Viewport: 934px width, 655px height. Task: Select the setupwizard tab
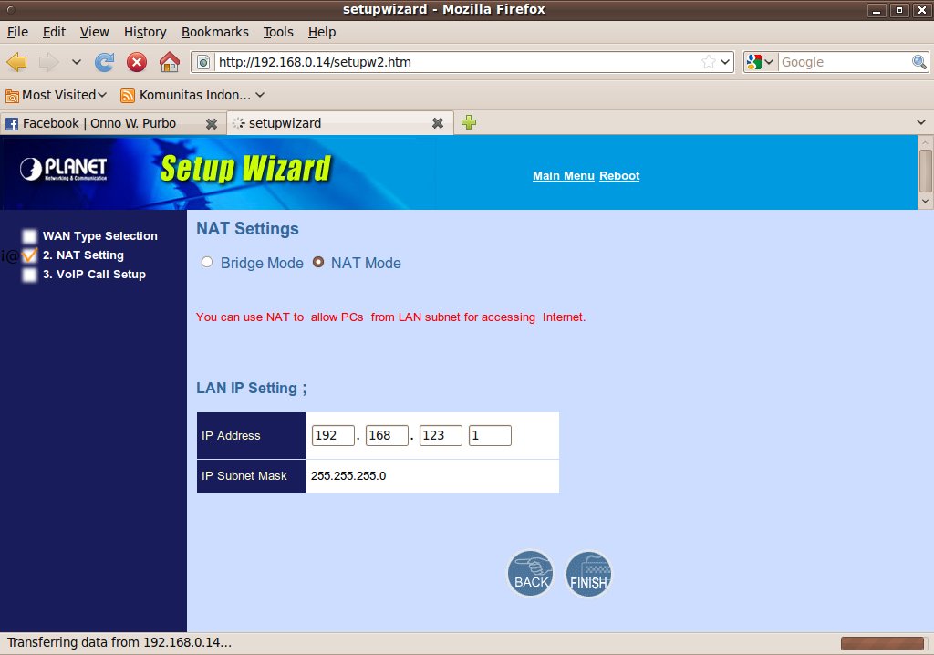285,123
